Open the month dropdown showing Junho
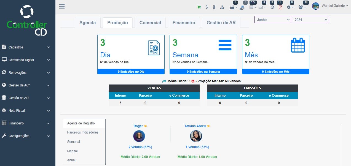 point(272,20)
